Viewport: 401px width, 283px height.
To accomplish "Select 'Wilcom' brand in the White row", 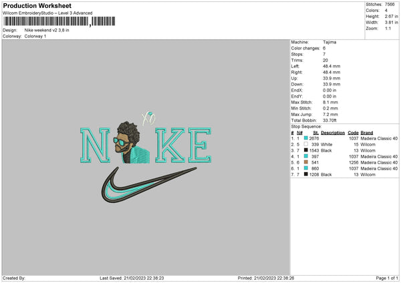I will 368,145.
